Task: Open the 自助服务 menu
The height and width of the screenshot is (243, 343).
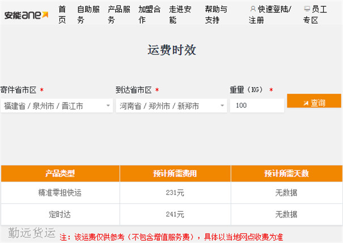Action: 88,15
